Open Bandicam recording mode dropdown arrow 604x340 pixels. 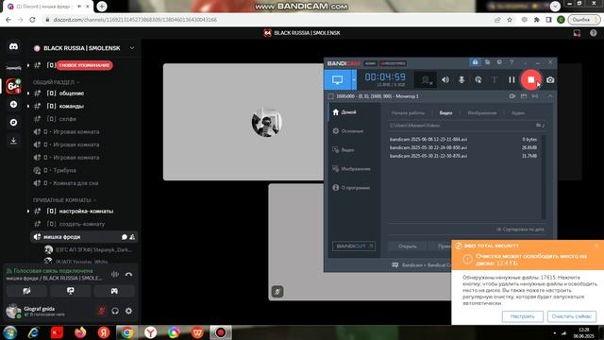pyautogui.click(x=354, y=79)
